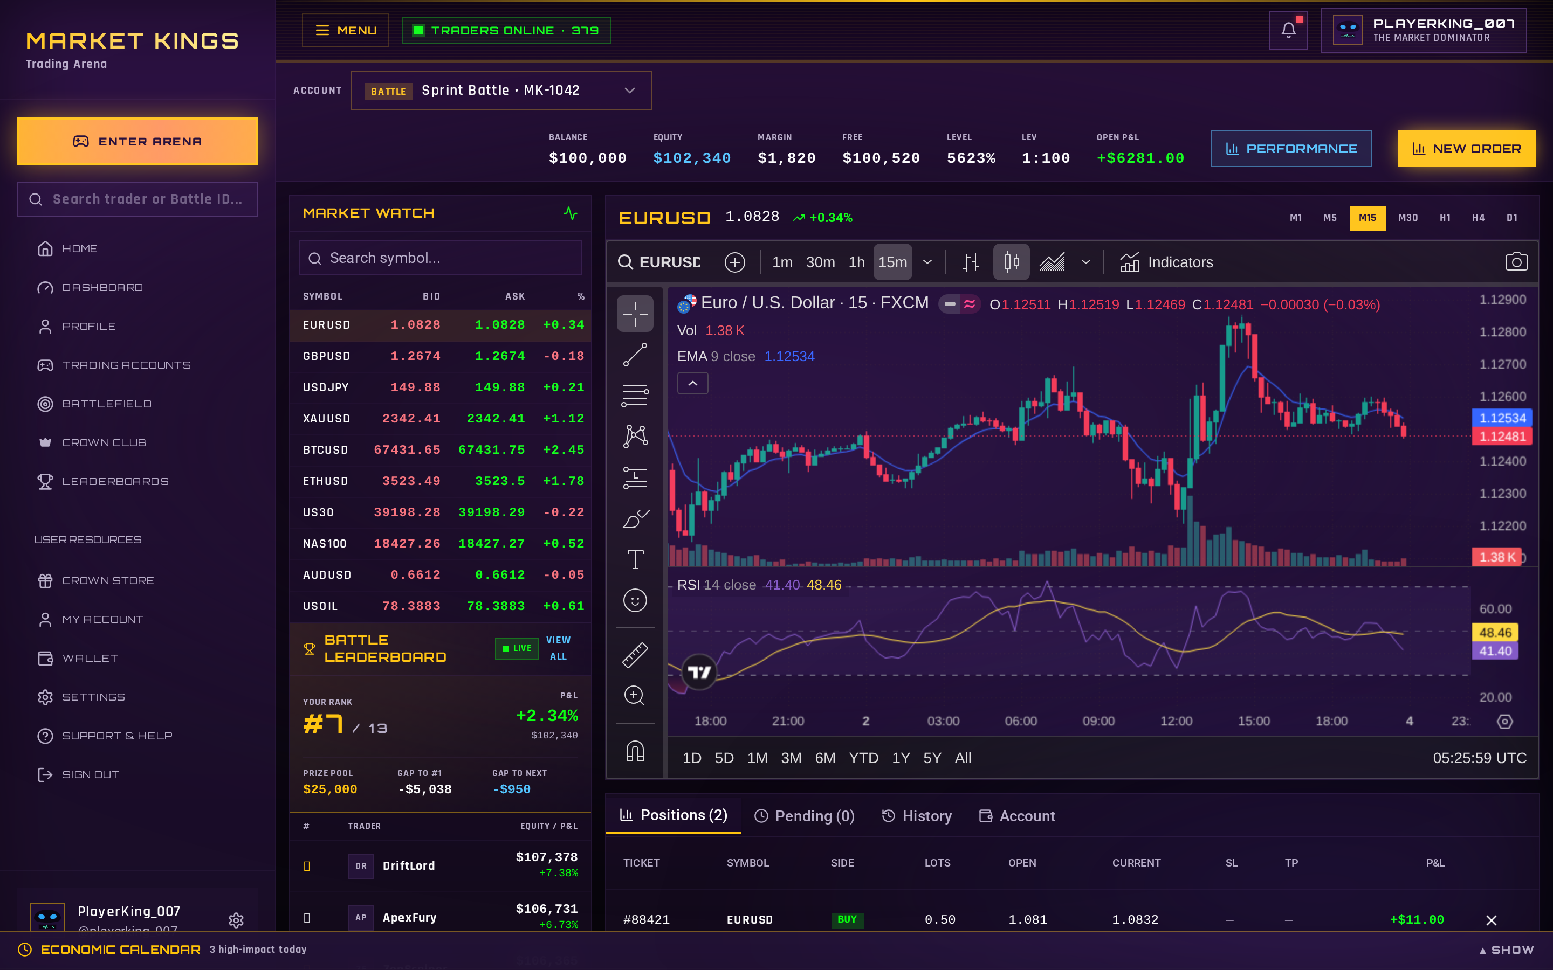Click the NEW ORDER button

pyautogui.click(x=1466, y=149)
